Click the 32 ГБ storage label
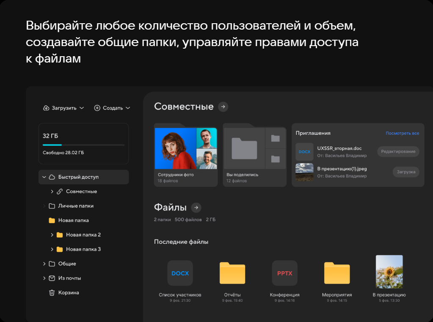Image resolution: width=433 pixels, height=322 pixels. click(x=50, y=136)
